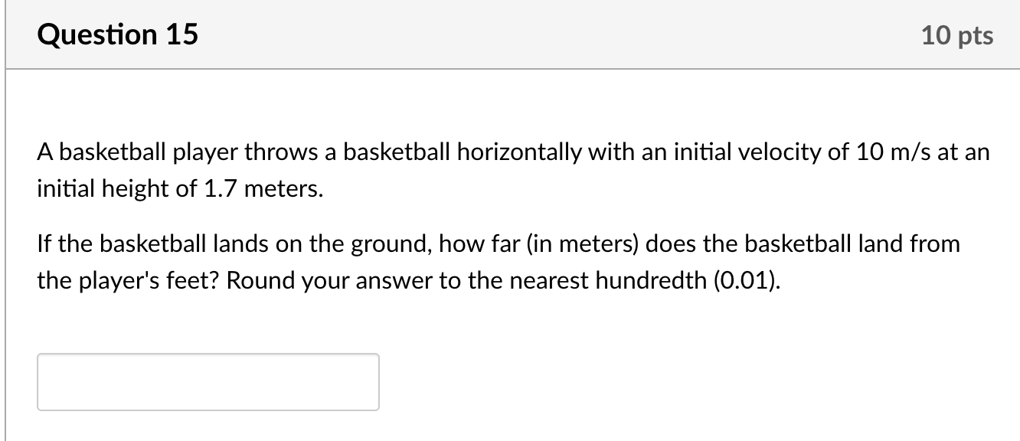Click the phrase lands on the ground

coord(314,243)
